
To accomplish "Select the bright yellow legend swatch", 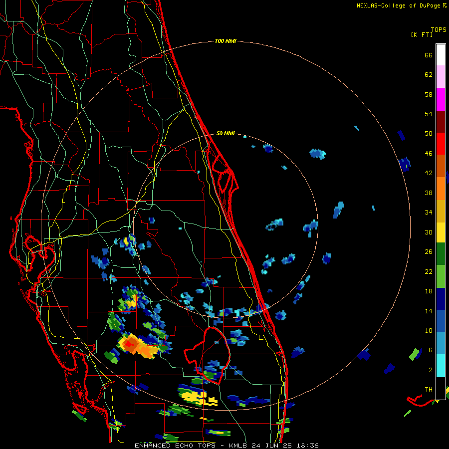I will tap(441, 232).
